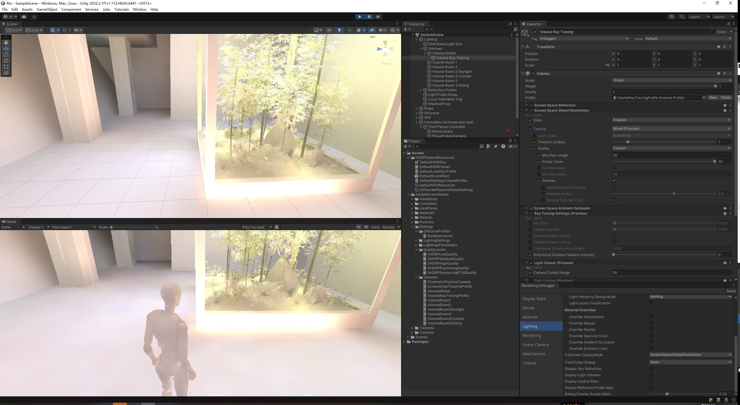
Task: Select the Rotate tool in Scene toolbar
Action: (x=6, y=55)
